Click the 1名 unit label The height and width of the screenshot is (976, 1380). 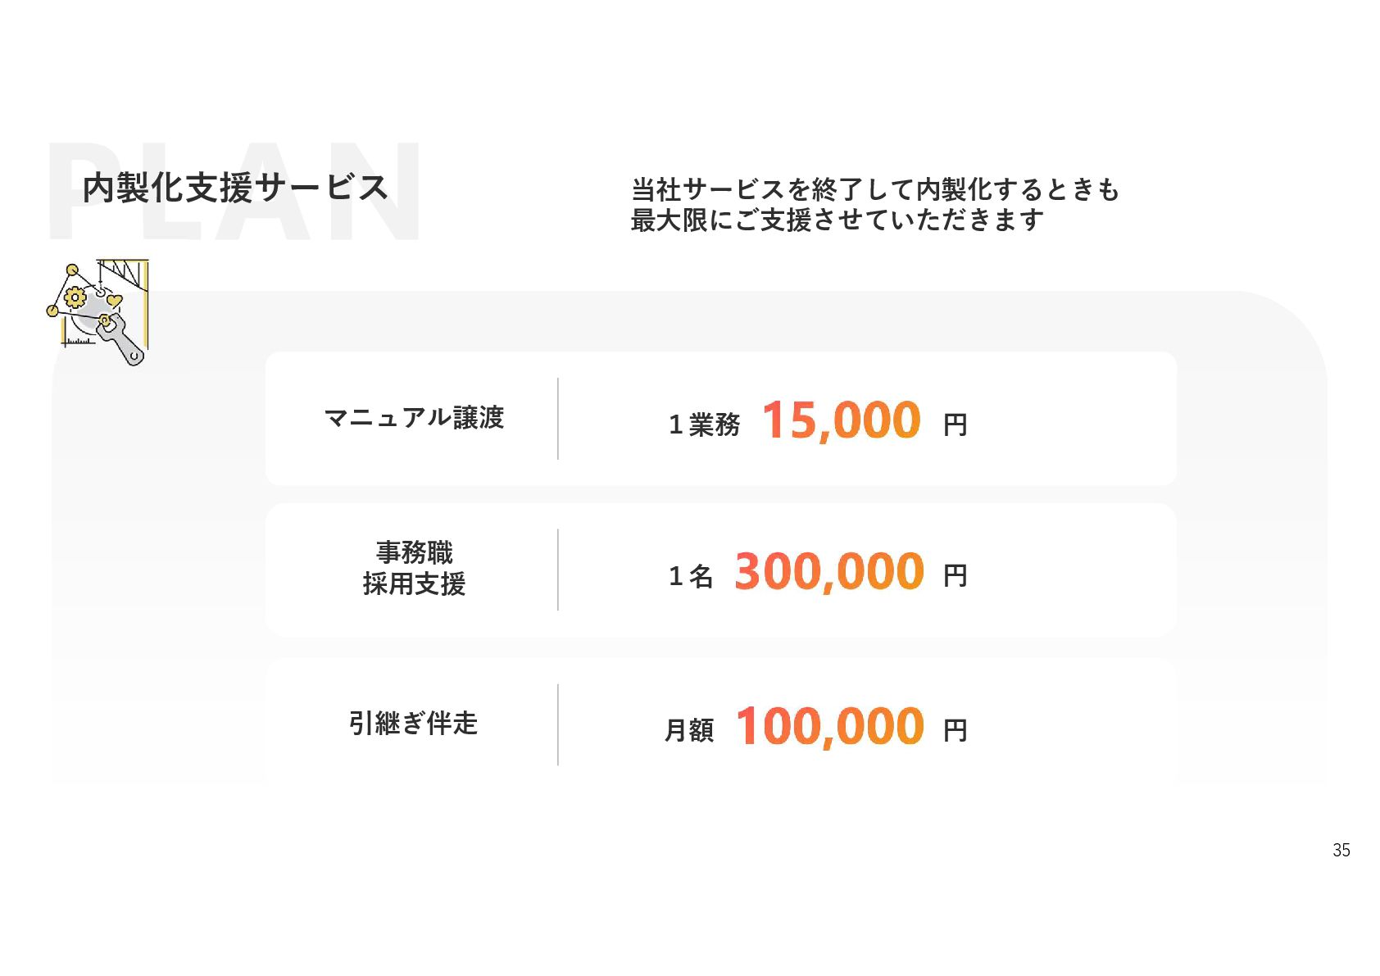[691, 576]
